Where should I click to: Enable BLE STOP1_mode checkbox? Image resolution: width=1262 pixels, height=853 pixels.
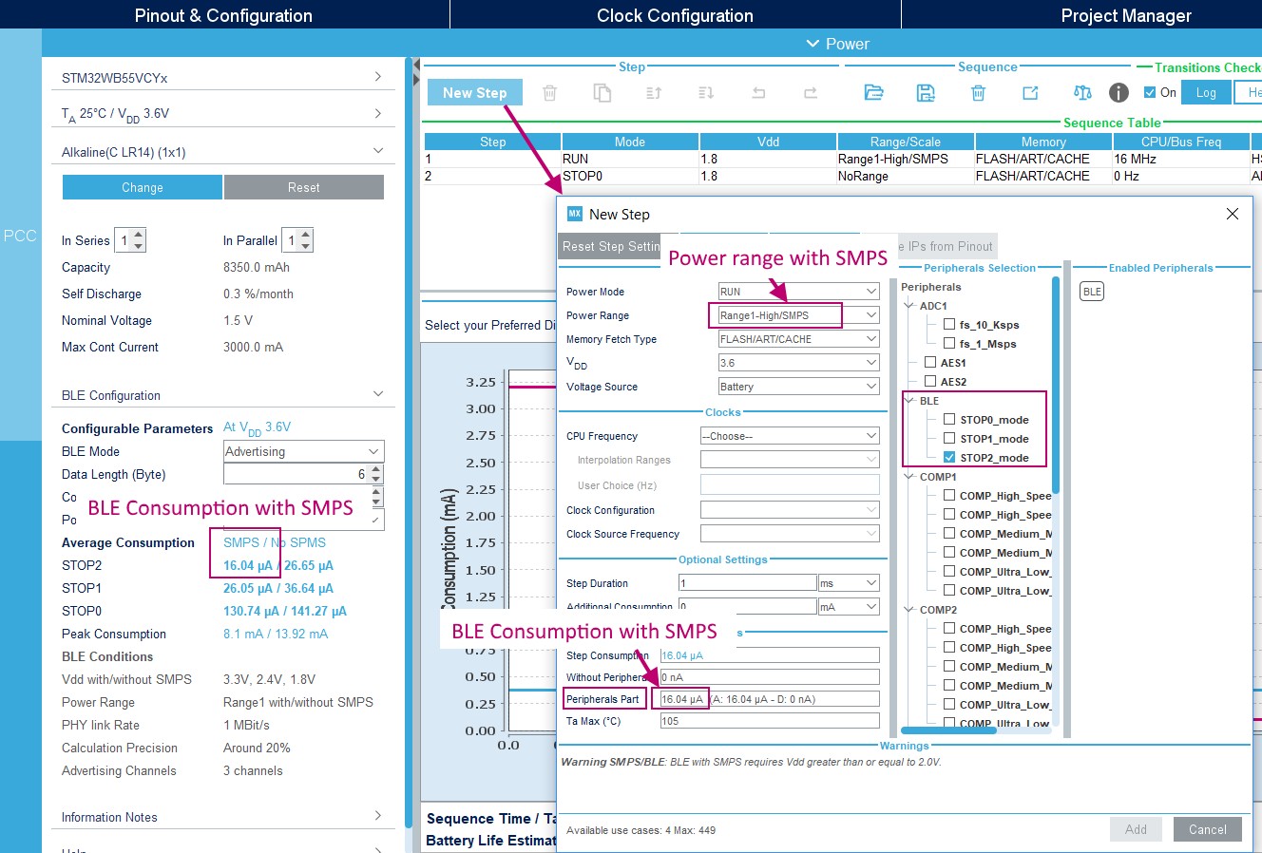949,439
